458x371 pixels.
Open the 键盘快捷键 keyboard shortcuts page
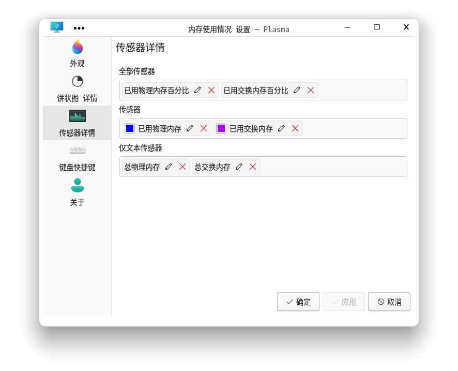click(x=77, y=158)
